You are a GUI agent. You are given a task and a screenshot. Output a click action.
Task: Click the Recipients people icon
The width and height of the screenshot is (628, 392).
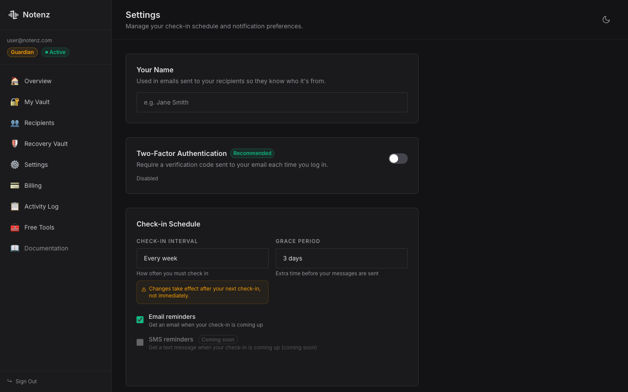click(x=15, y=123)
